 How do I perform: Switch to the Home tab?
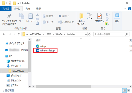pos(17,9)
